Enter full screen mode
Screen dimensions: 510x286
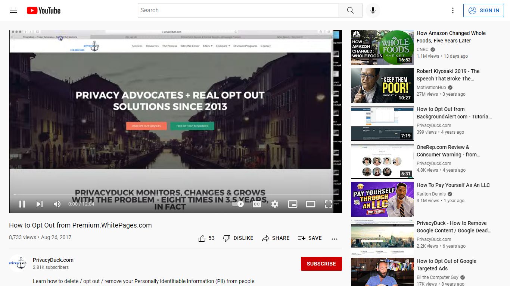[x=328, y=204]
